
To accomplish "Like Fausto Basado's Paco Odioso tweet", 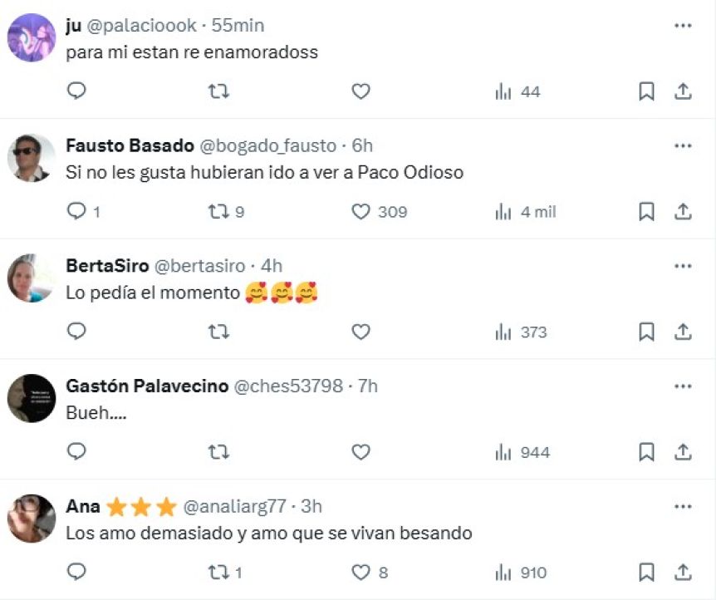I will (360, 212).
